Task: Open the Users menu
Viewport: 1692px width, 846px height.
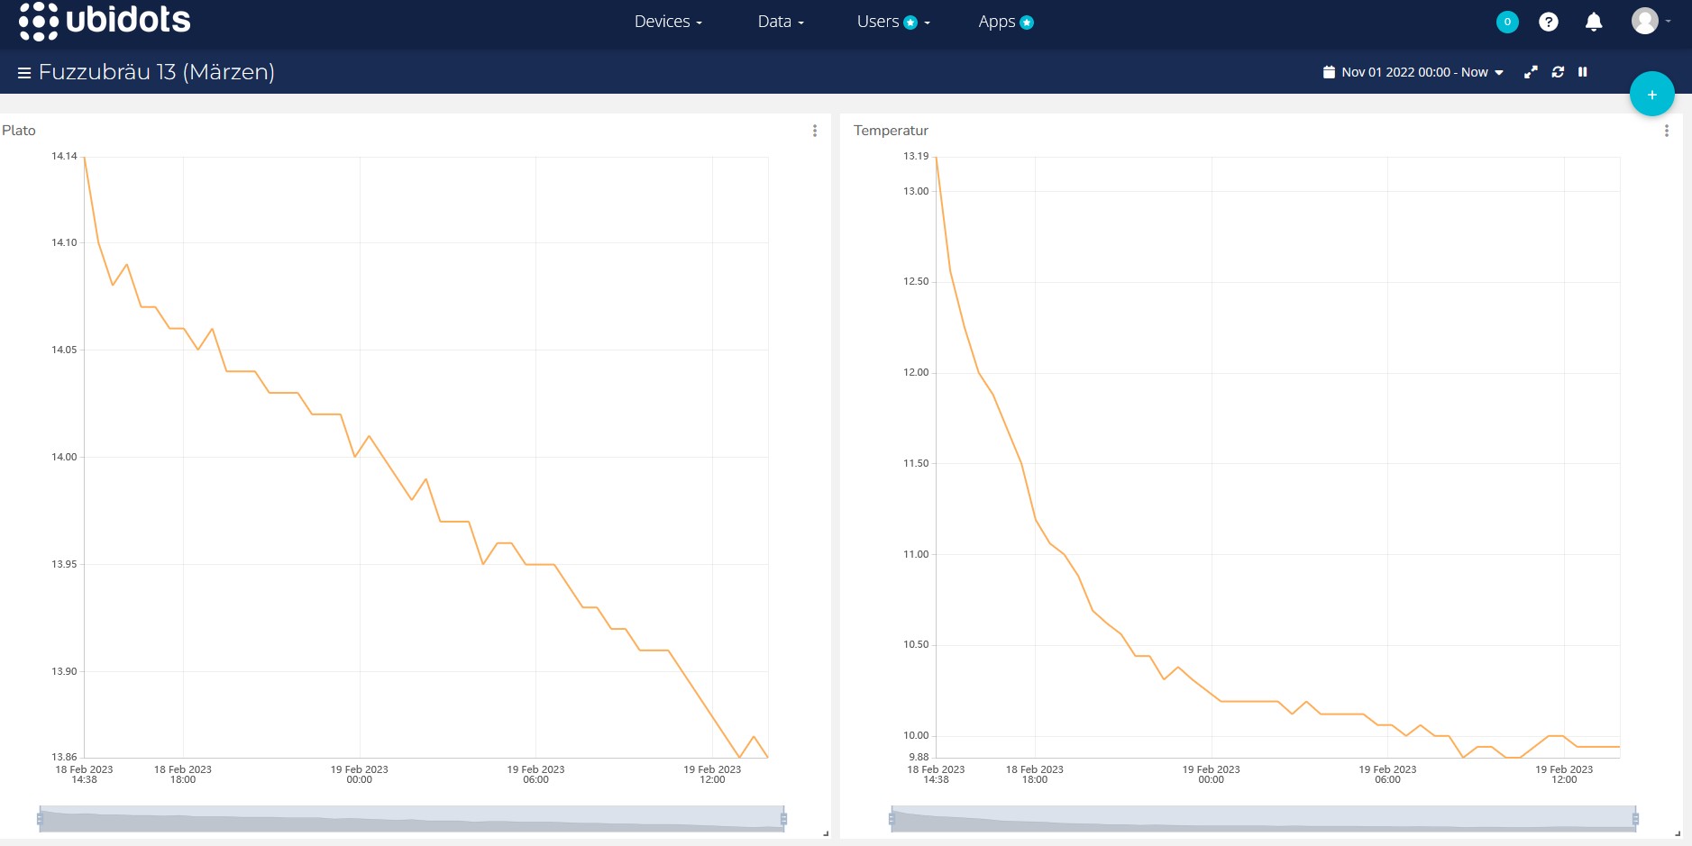Action: click(892, 22)
